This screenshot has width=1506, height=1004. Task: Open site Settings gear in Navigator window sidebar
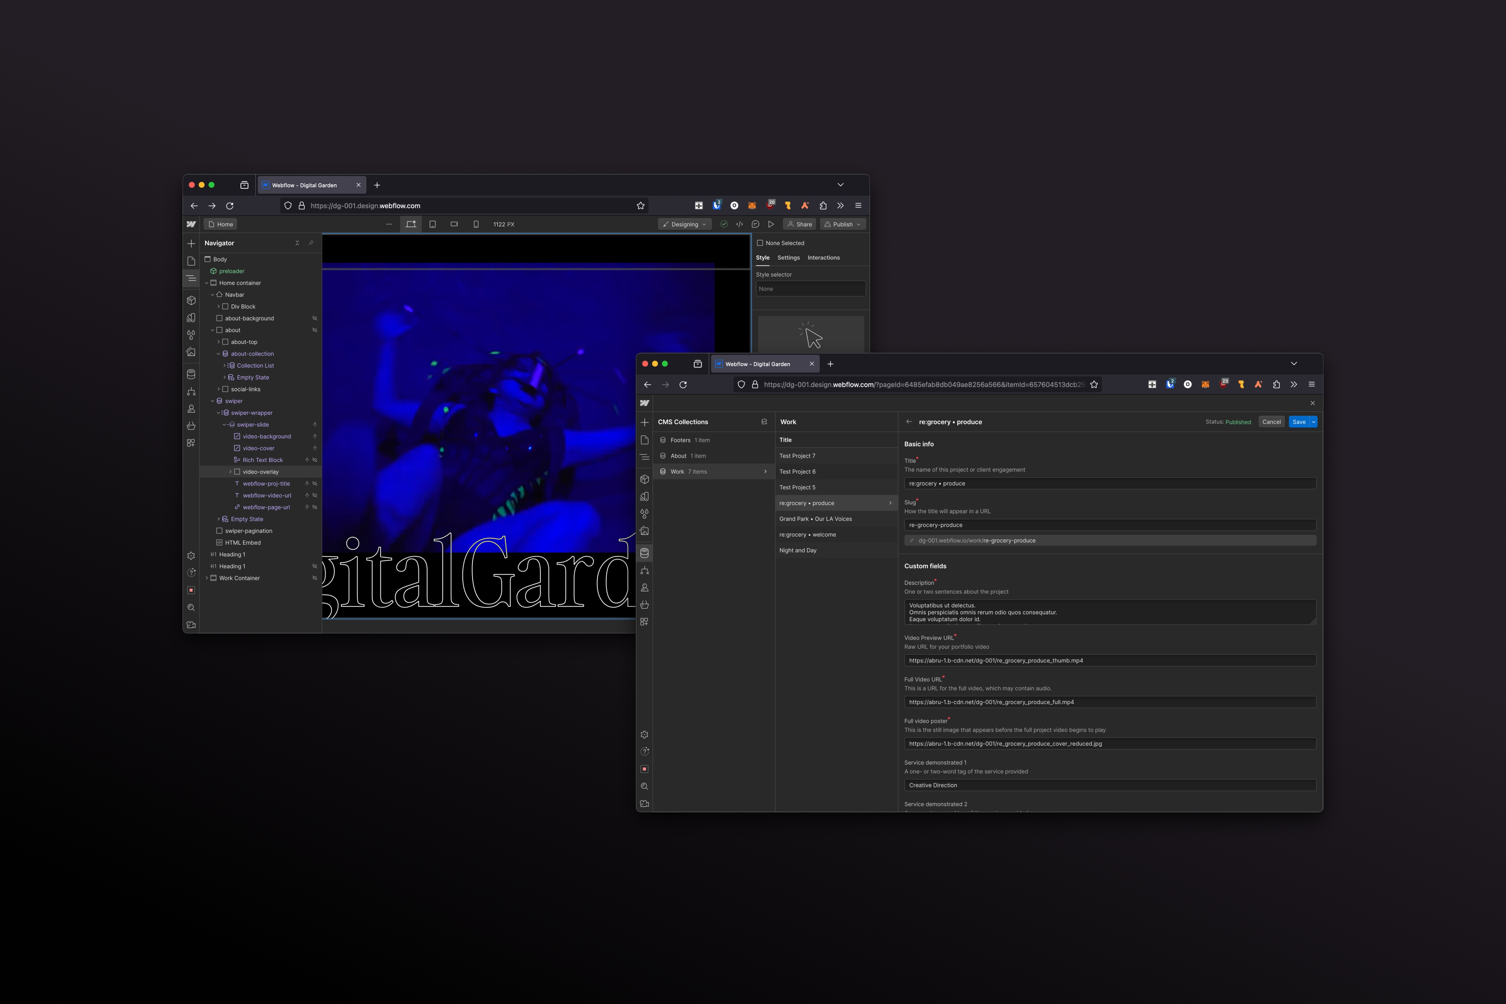point(191,556)
